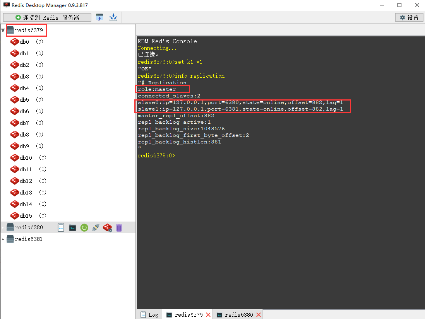The width and height of the screenshot is (425, 319).
Task: Click the repl_backlog_active:1 line
Action: [x=174, y=122]
